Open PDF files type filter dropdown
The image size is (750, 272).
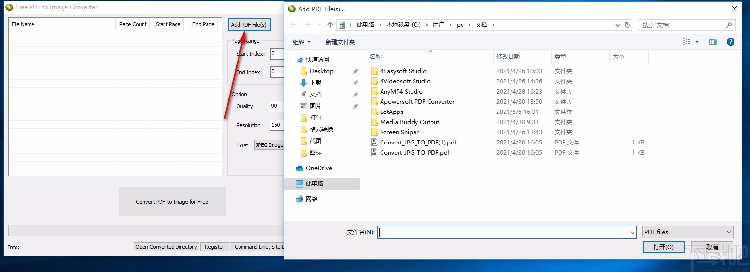coord(687,232)
